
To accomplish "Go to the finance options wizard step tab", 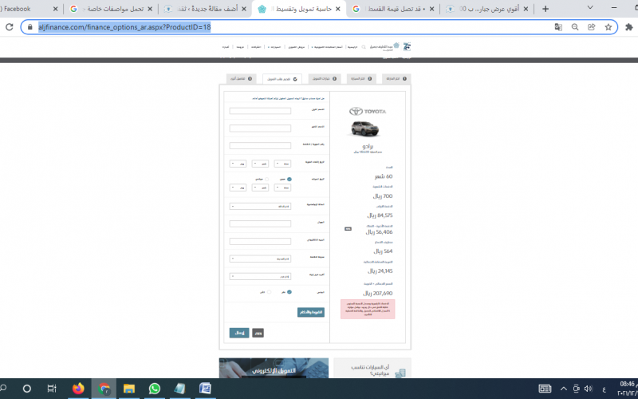I will (x=325, y=78).
